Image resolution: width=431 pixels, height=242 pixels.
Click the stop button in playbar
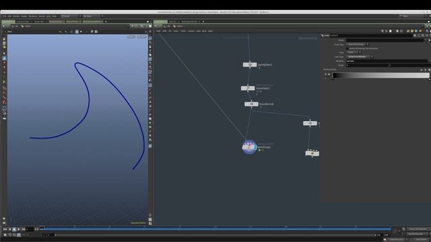[x=14, y=229]
